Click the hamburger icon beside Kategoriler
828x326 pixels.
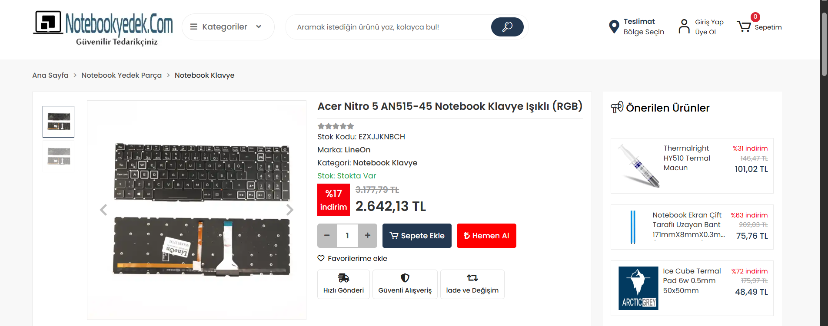[x=194, y=27]
